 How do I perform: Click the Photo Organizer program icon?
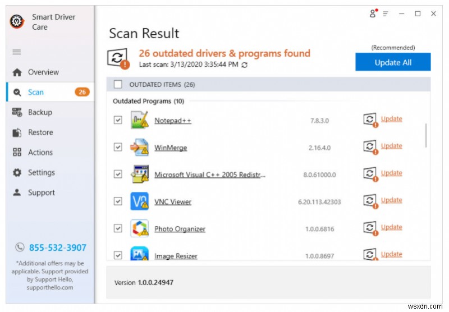coord(140,228)
